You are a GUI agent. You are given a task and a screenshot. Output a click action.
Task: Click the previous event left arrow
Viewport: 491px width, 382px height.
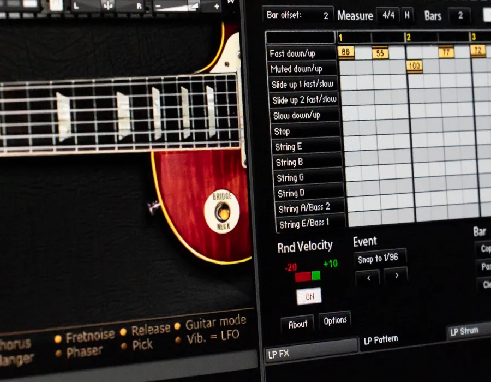click(x=368, y=278)
